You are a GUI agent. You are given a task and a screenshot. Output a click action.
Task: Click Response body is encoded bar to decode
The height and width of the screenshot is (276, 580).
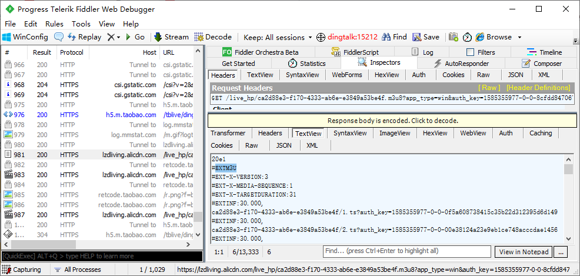392,121
